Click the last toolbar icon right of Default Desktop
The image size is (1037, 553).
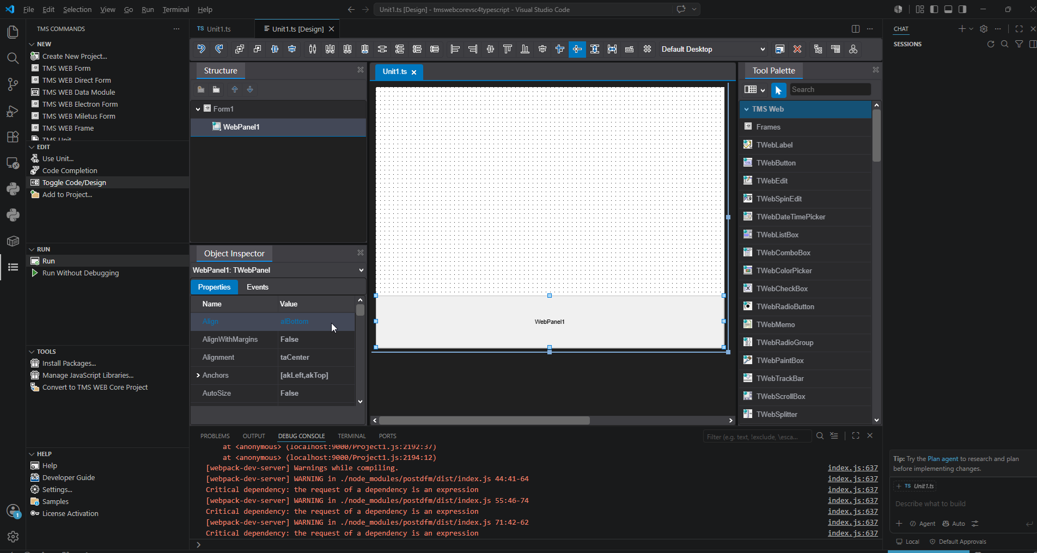pyautogui.click(x=853, y=49)
